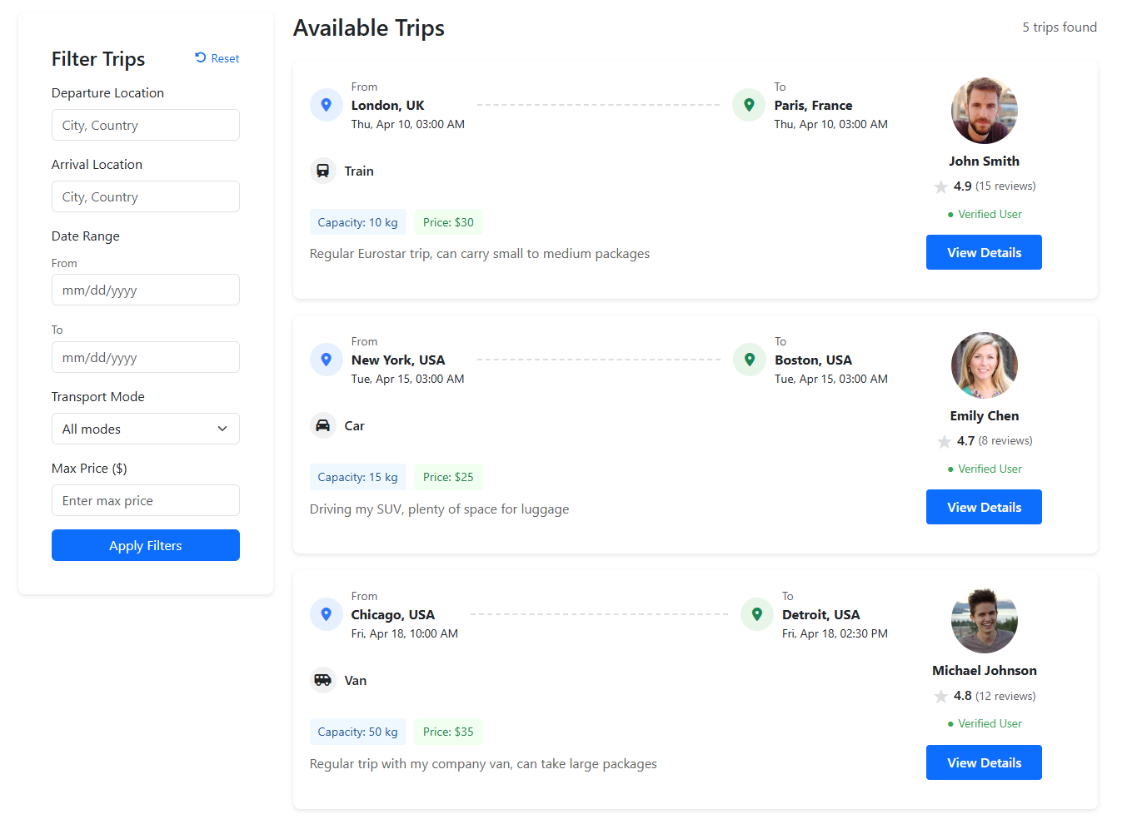Click the Verified User green dot for Michael Johnson
Image resolution: width=1122 pixels, height=824 pixels.
coord(950,723)
